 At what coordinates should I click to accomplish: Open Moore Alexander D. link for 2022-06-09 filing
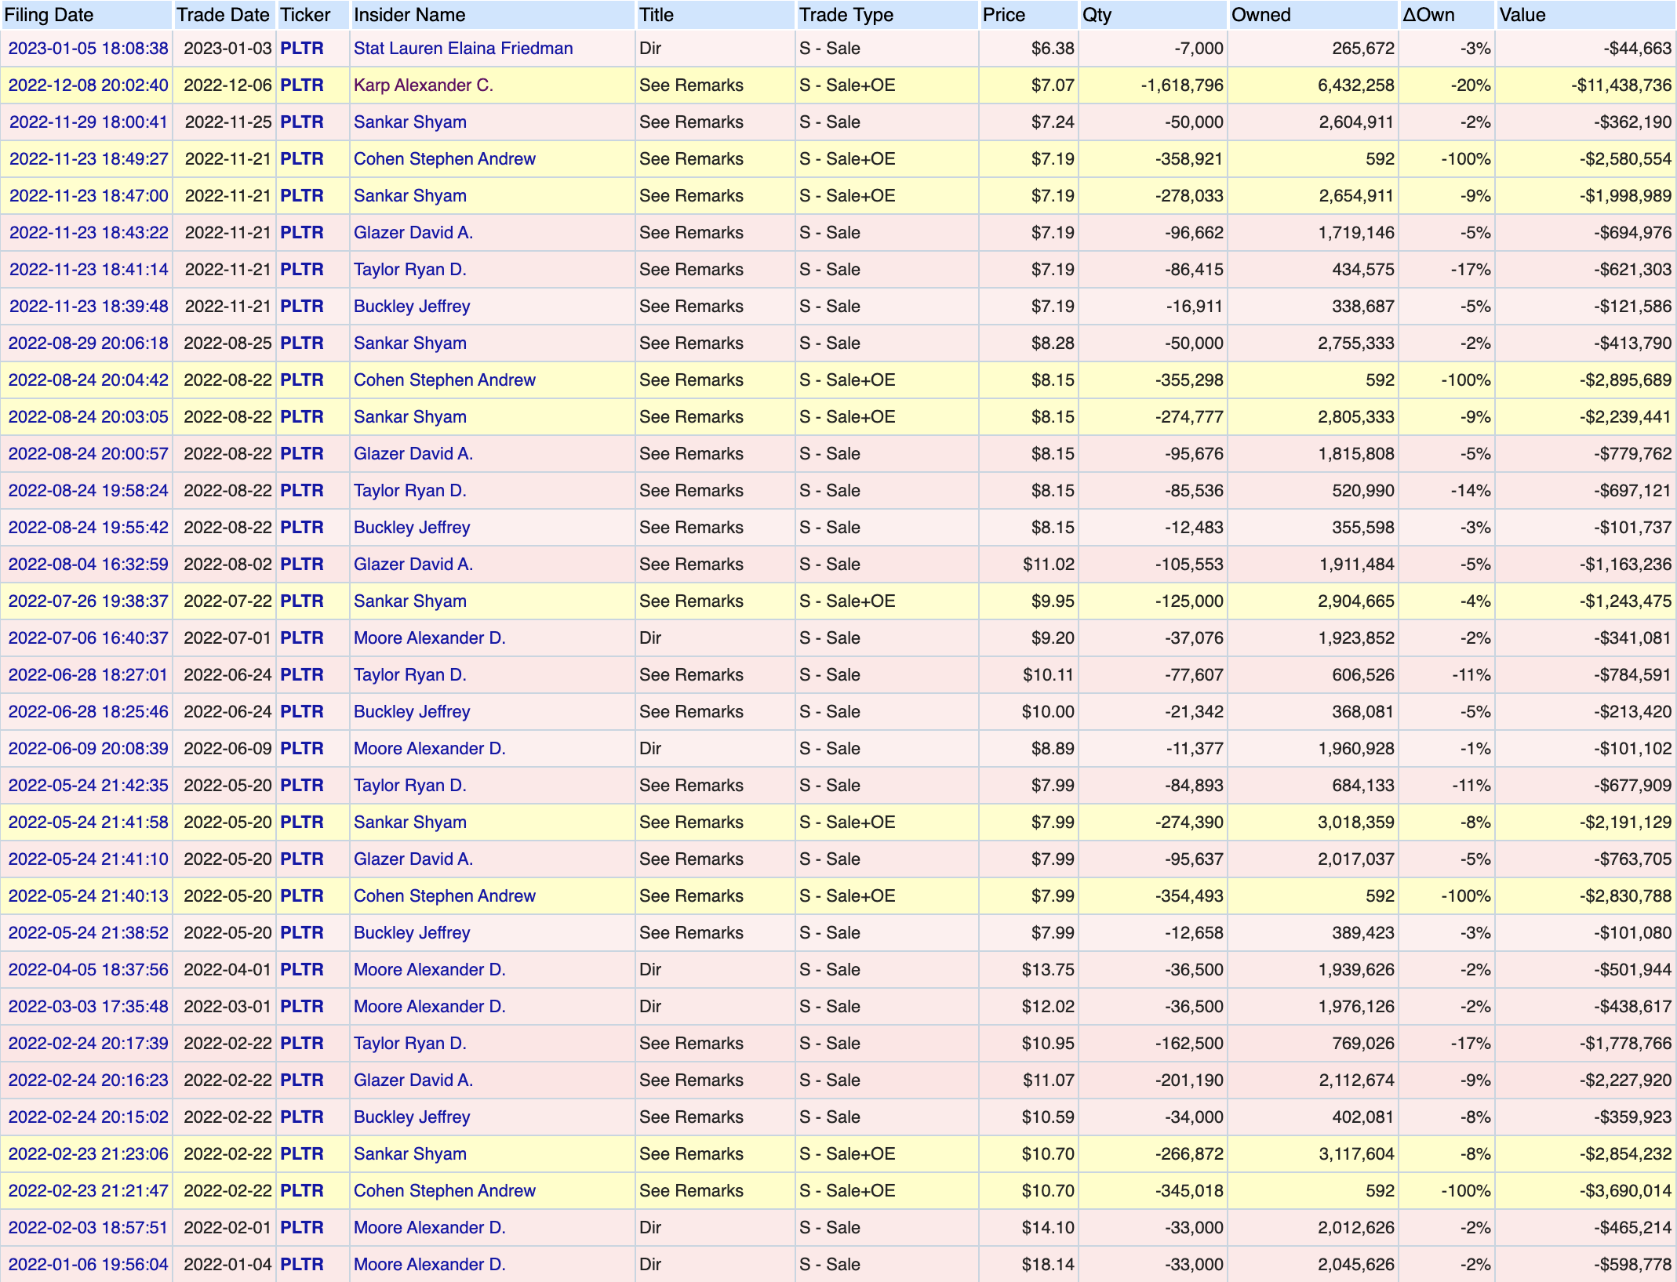pos(429,748)
